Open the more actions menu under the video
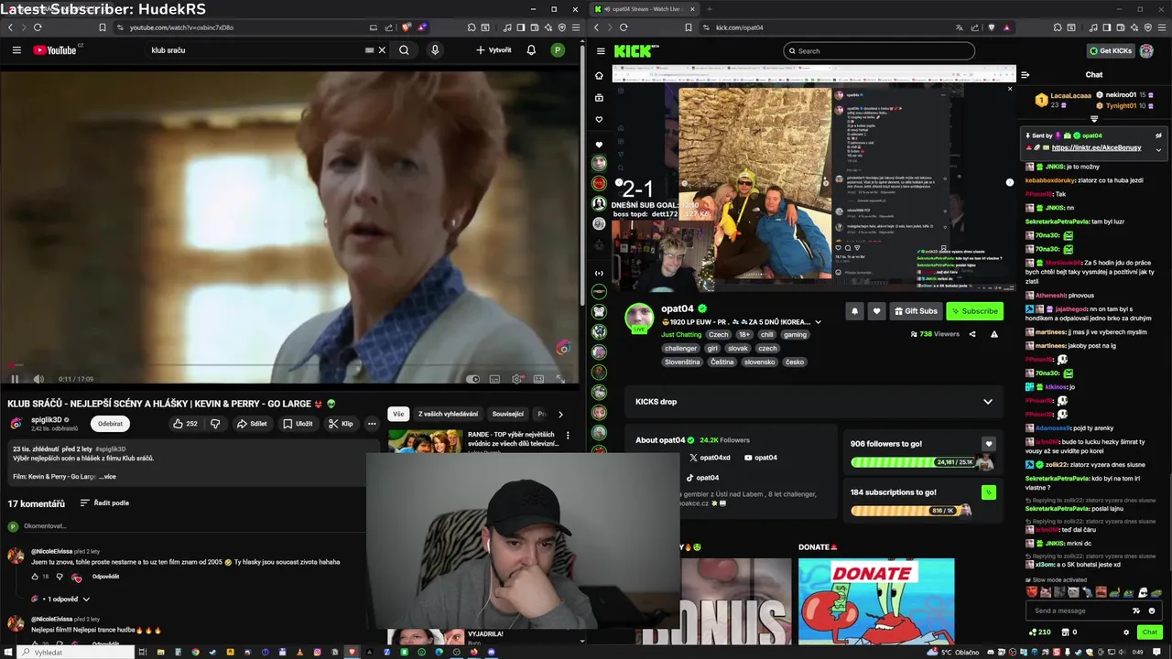 pos(372,424)
